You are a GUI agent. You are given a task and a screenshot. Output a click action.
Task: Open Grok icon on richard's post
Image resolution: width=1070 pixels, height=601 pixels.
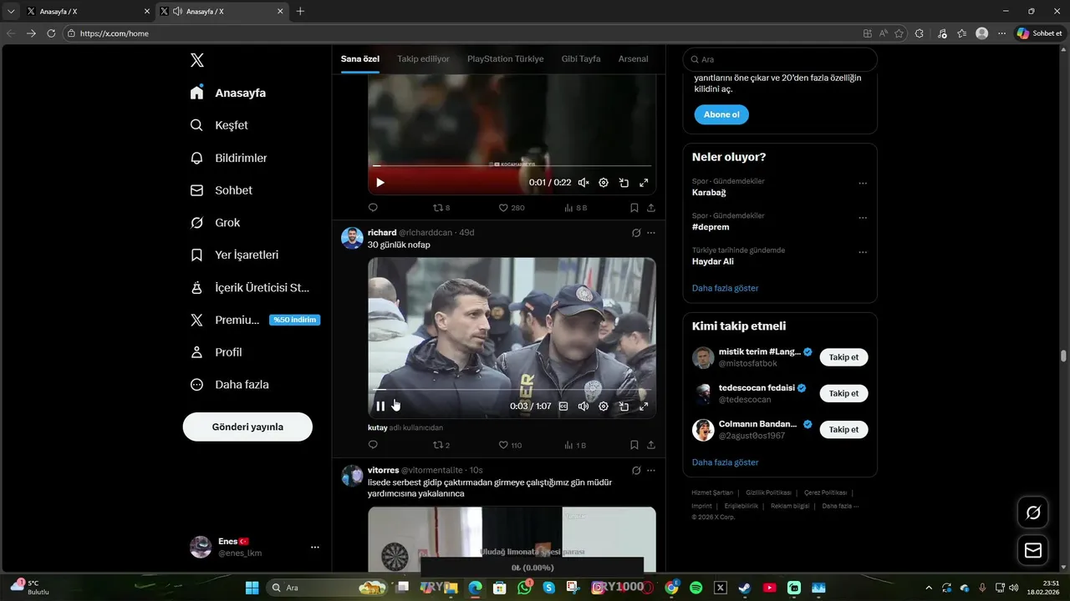pos(636,233)
